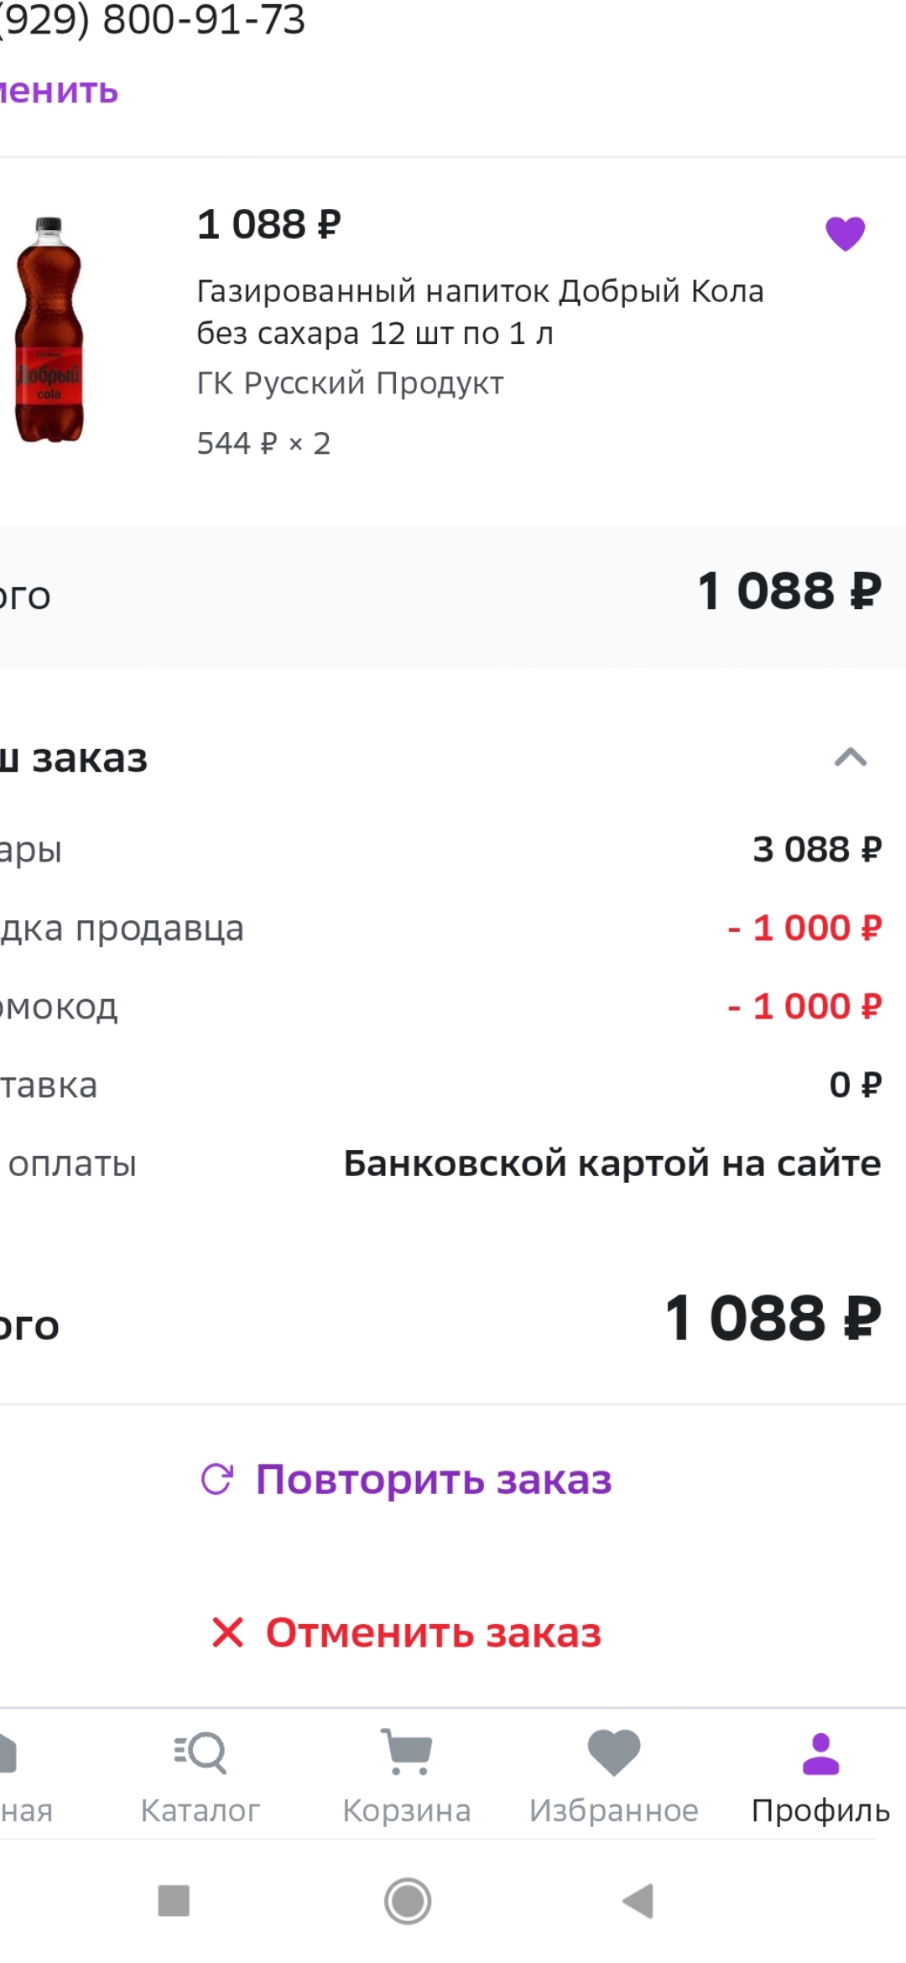Click the catalog search icon
This screenshot has height=1963, width=906.
click(200, 1752)
